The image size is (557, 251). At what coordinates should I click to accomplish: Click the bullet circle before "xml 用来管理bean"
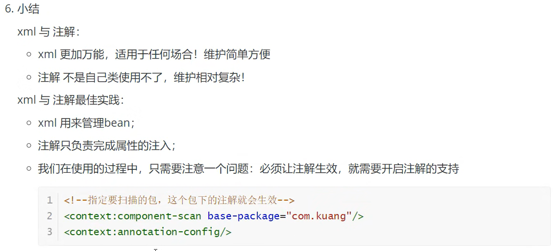click(x=30, y=123)
